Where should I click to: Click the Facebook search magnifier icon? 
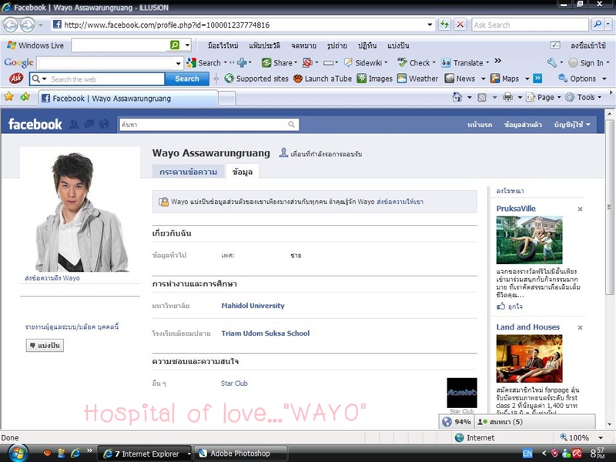point(292,125)
